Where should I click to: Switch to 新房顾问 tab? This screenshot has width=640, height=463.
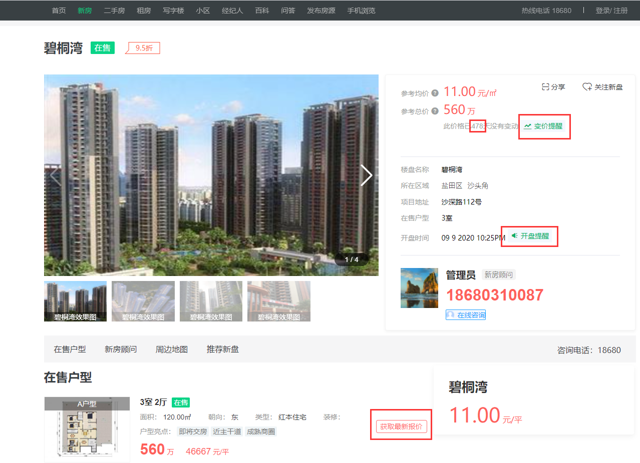(x=121, y=349)
